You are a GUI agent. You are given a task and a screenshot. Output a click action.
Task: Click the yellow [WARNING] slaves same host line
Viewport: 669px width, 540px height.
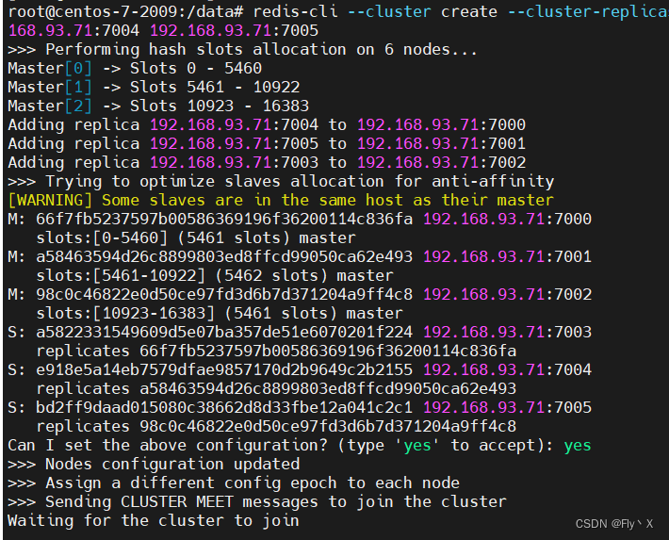pyautogui.click(x=281, y=200)
